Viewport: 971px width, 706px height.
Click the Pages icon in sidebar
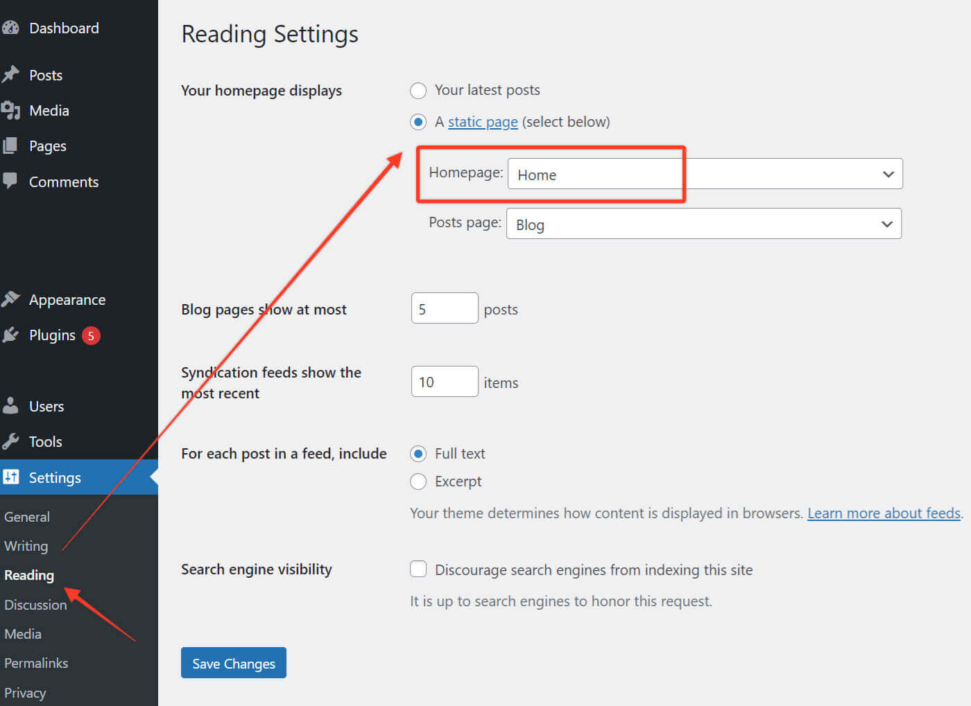click(x=10, y=146)
